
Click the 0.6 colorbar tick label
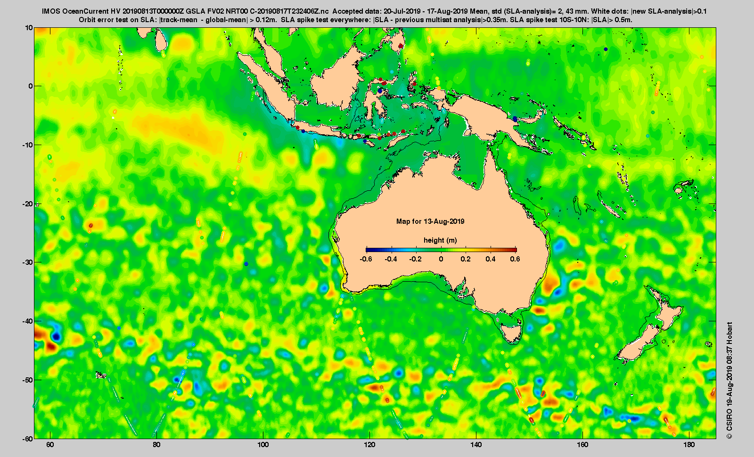[515, 259]
